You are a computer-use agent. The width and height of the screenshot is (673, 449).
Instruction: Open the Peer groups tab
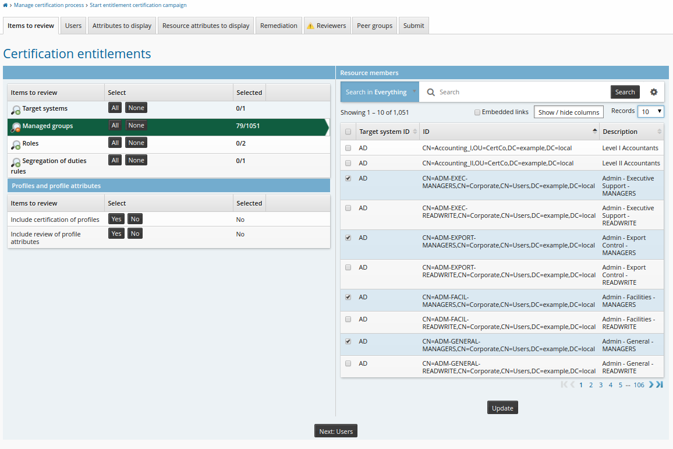(374, 26)
